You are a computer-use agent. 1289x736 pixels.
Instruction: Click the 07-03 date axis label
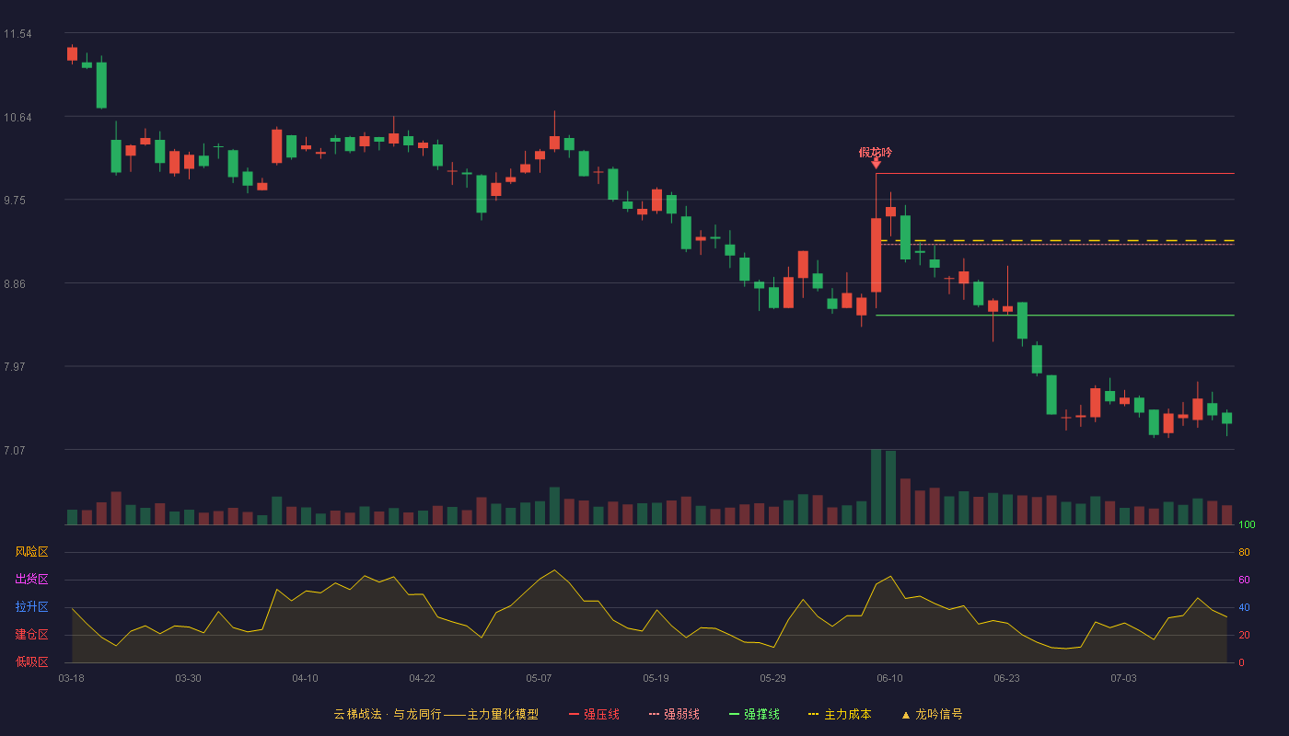tap(1123, 678)
